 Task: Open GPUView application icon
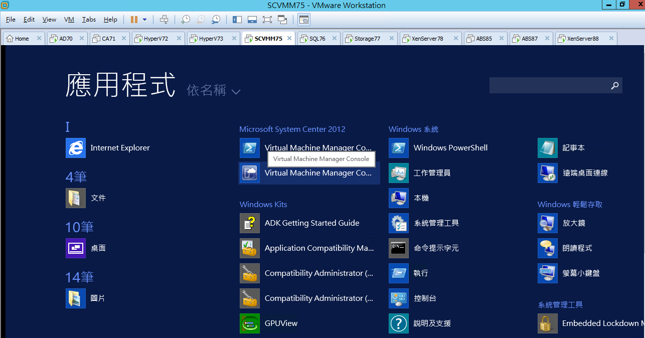click(x=250, y=323)
